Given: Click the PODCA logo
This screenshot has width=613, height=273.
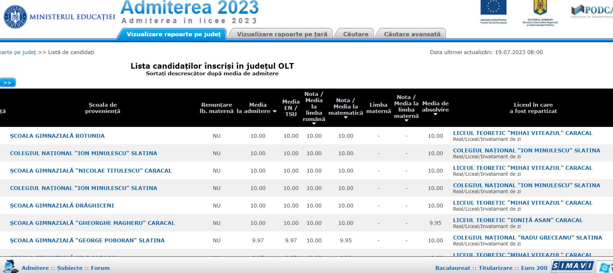Looking at the screenshot, I should click(x=592, y=11).
